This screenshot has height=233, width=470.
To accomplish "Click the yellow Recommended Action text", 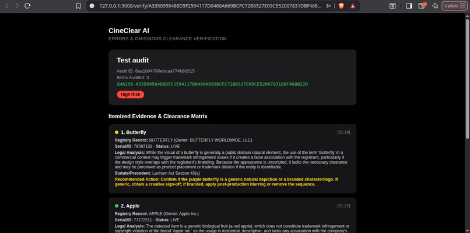I will point(226,182).
